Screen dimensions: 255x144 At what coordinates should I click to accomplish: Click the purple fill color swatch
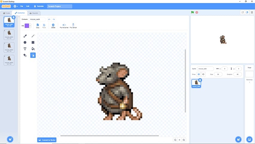[27, 26]
